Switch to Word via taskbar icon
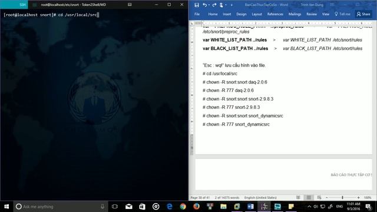This screenshot has height=212, width=377. pyautogui.click(x=250, y=207)
